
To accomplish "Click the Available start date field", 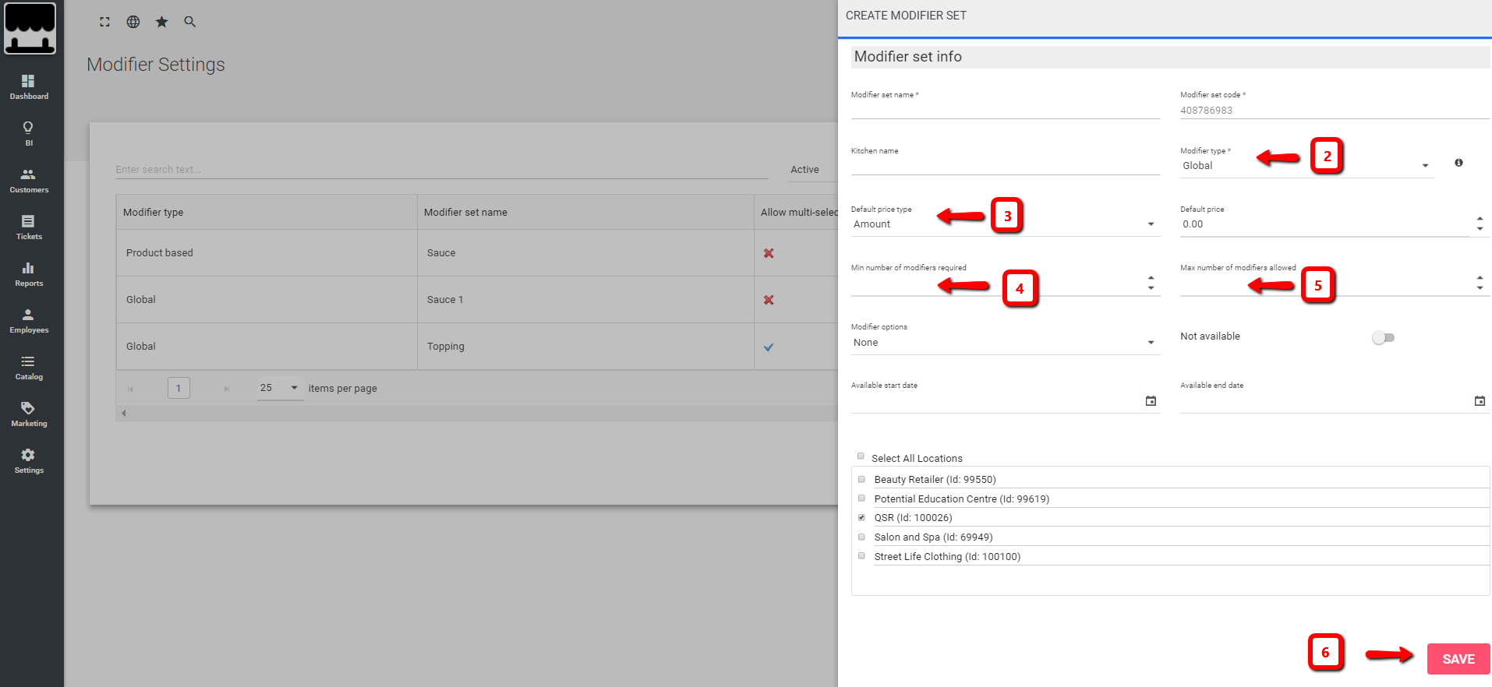I will [x=996, y=401].
